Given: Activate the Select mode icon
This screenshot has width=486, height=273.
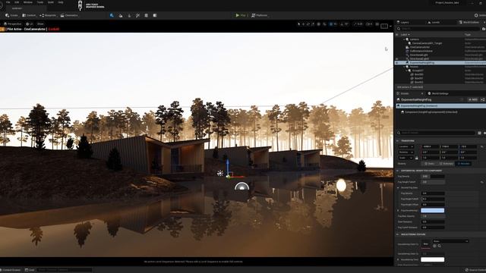Looking at the screenshot, I should tap(112, 15).
